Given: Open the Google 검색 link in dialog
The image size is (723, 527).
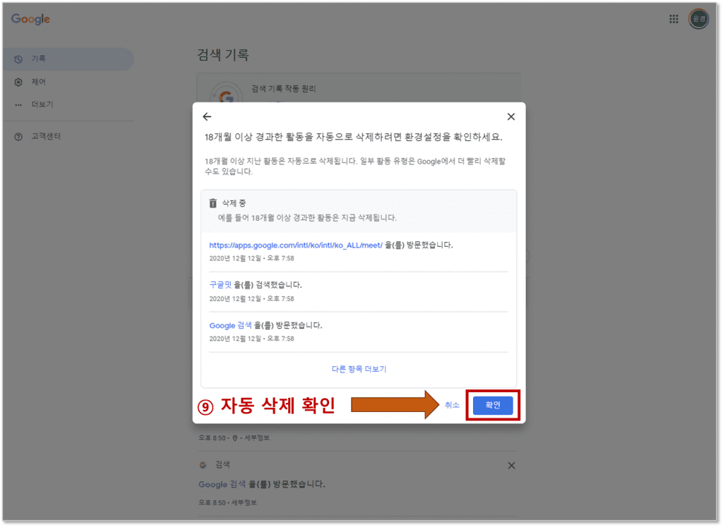Looking at the screenshot, I should (231, 326).
